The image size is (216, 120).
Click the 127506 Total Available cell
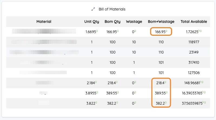(194, 73)
